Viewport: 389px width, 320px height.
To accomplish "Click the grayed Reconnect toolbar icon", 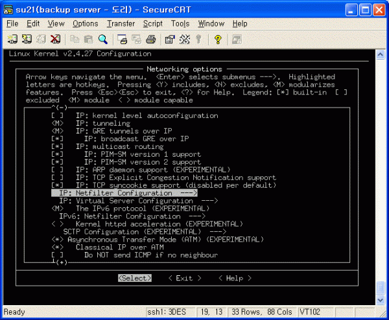I will (x=41, y=39).
